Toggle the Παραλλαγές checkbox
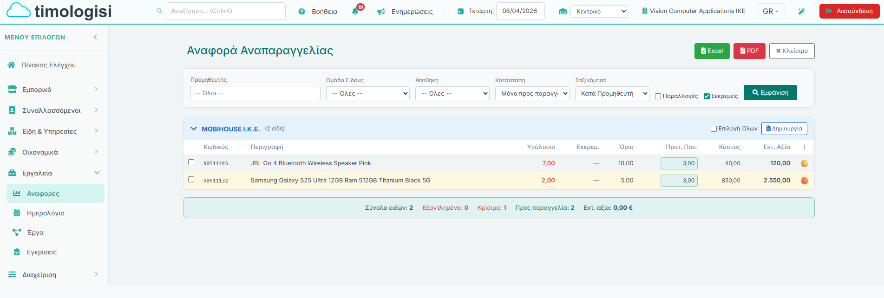 coord(658,97)
